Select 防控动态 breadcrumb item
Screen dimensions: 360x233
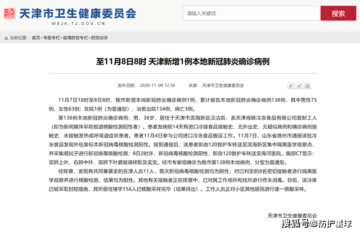98,38
